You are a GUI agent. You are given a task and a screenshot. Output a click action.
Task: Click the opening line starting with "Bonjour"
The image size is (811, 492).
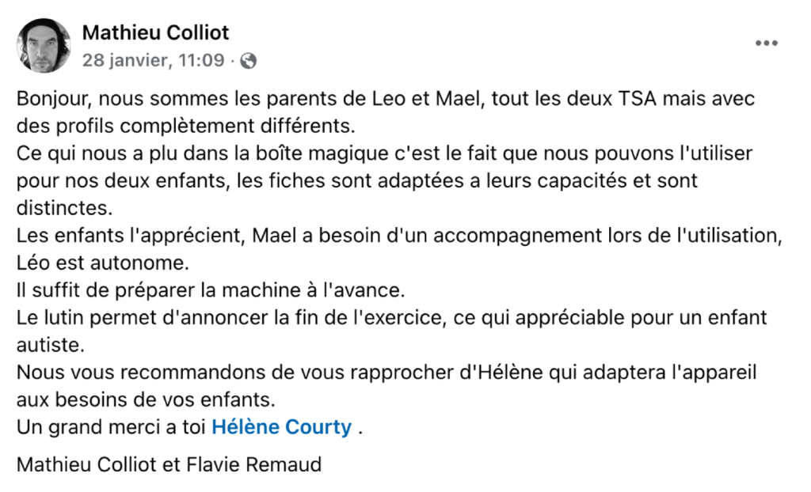[386, 100]
